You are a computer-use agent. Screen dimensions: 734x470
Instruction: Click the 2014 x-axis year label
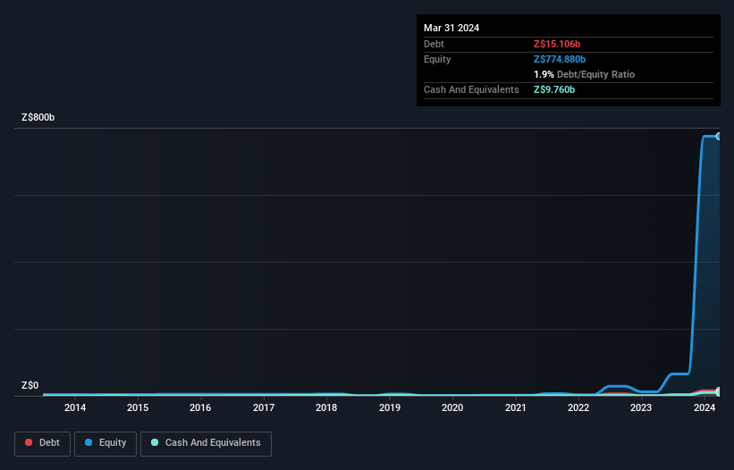(x=75, y=407)
